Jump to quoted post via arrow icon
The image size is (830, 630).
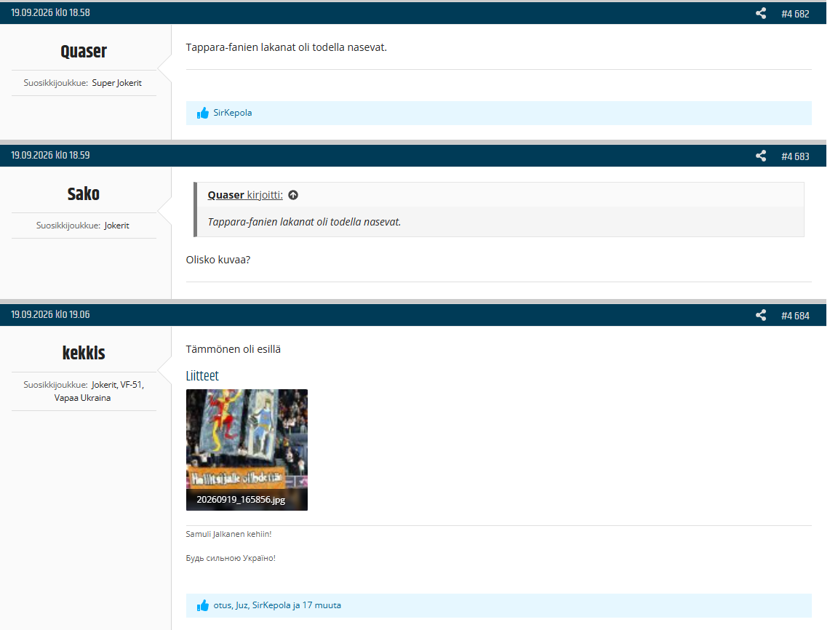pyautogui.click(x=293, y=195)
